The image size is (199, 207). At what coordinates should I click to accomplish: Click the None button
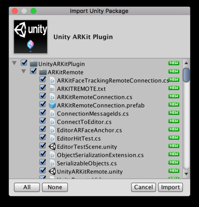tap(55, 187)
